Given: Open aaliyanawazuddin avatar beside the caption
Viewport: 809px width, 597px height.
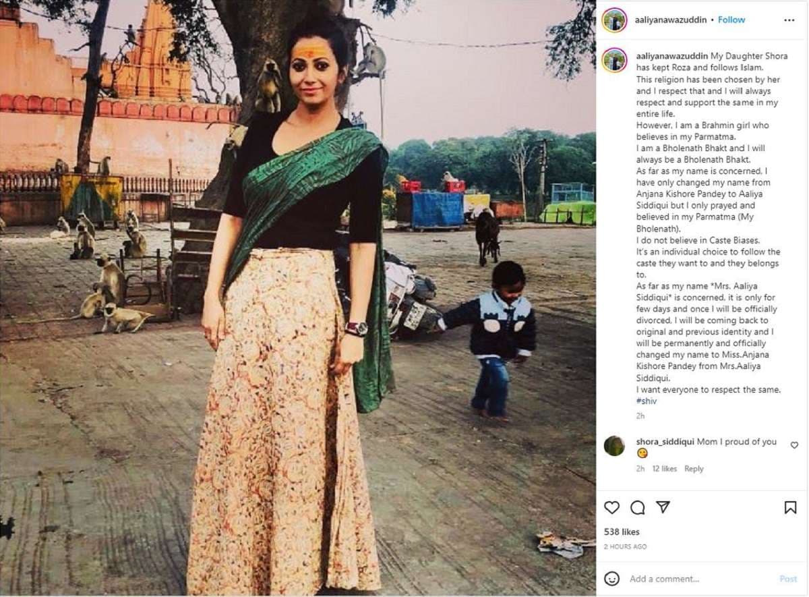Looking at the screenshot, I should click(614, 60).
